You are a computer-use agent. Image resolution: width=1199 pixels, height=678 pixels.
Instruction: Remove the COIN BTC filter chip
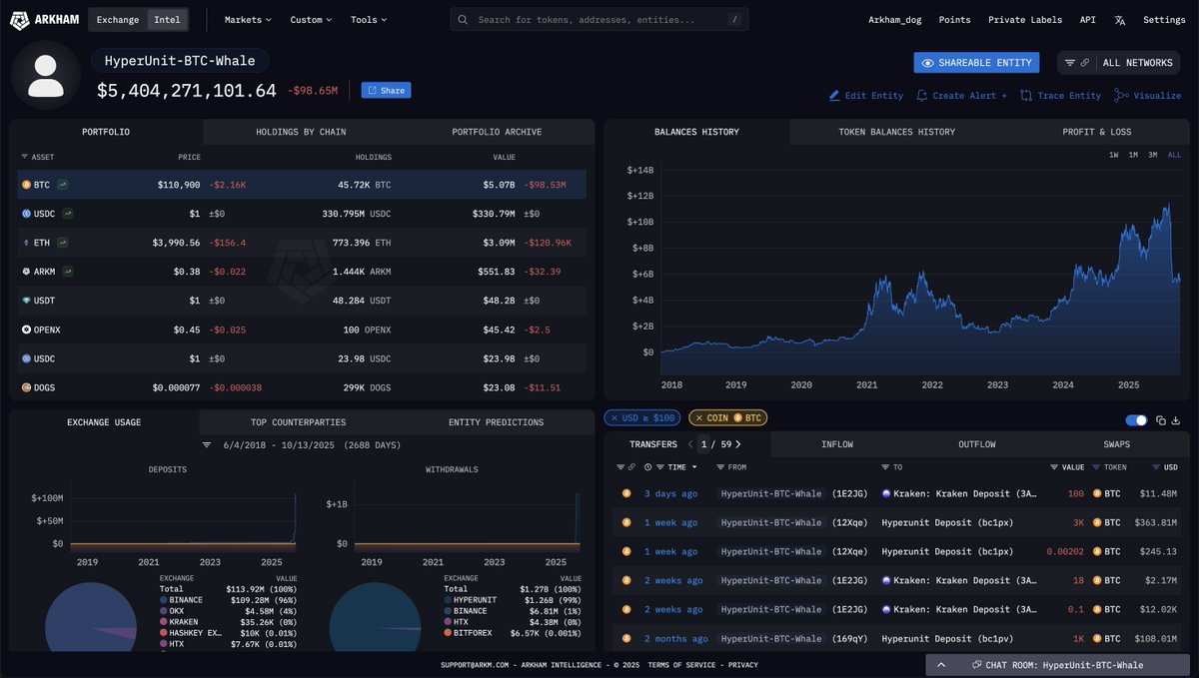click(x=698, y=417)
